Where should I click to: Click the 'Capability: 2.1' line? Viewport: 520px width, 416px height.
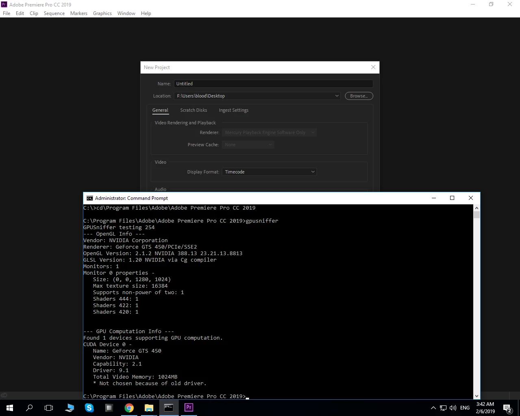pos(117,364)
